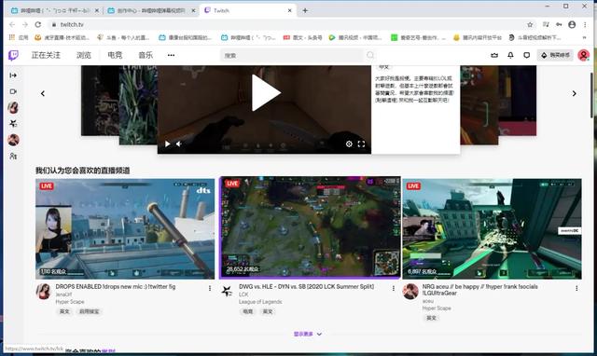Click the LCK logo beside DWG vs. HLE
597x356 pixels.
227,292
